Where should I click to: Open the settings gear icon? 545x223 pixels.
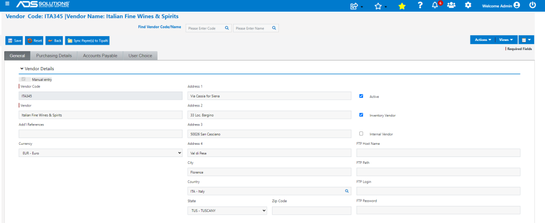click(468, 5)
